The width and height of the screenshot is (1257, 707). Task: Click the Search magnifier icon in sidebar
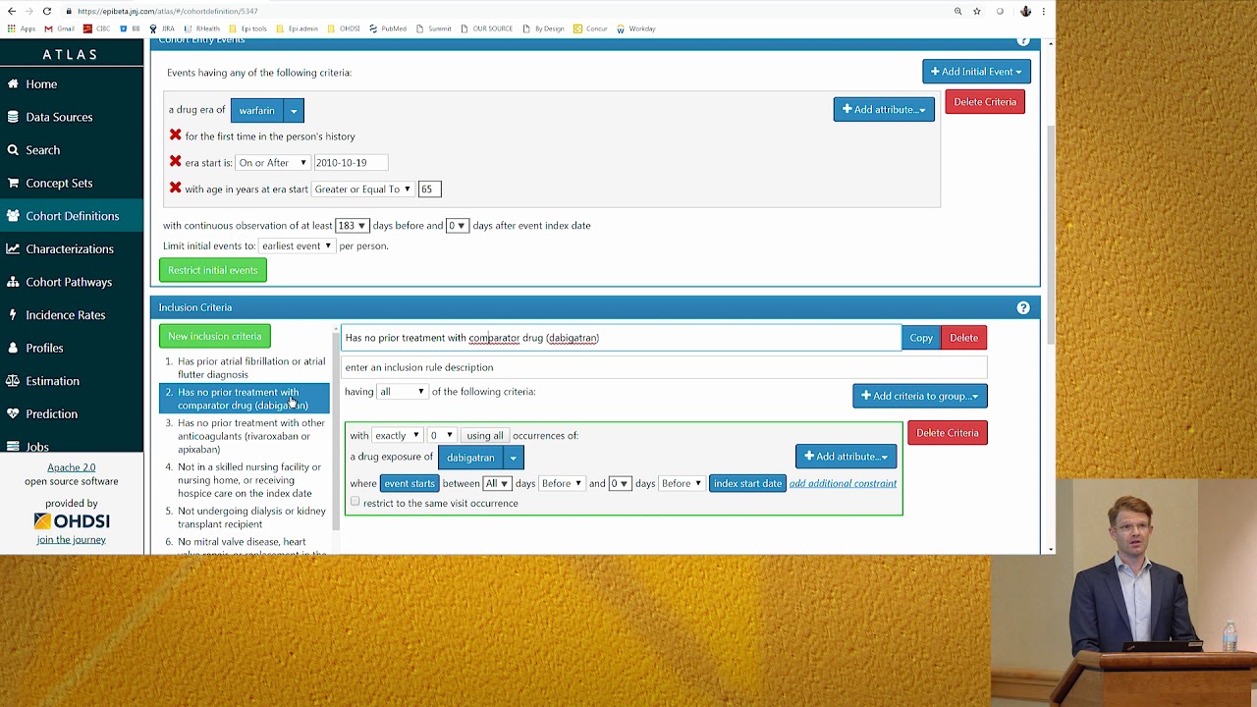pos(13,150)
